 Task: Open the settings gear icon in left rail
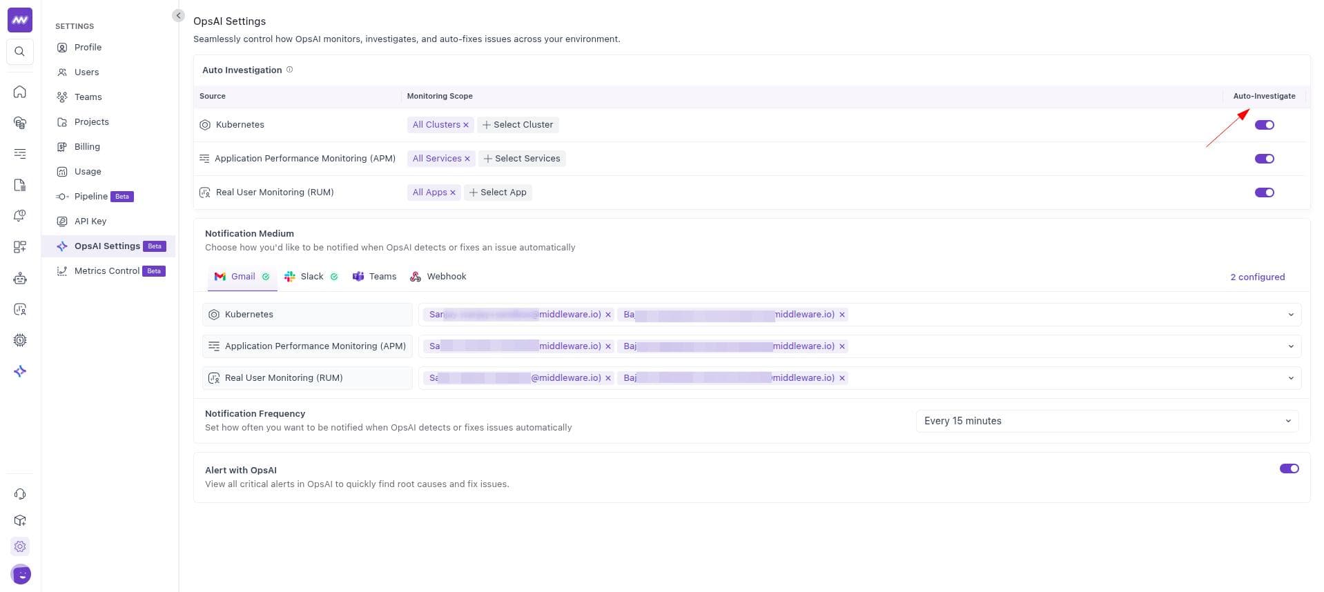pos(20,546)
